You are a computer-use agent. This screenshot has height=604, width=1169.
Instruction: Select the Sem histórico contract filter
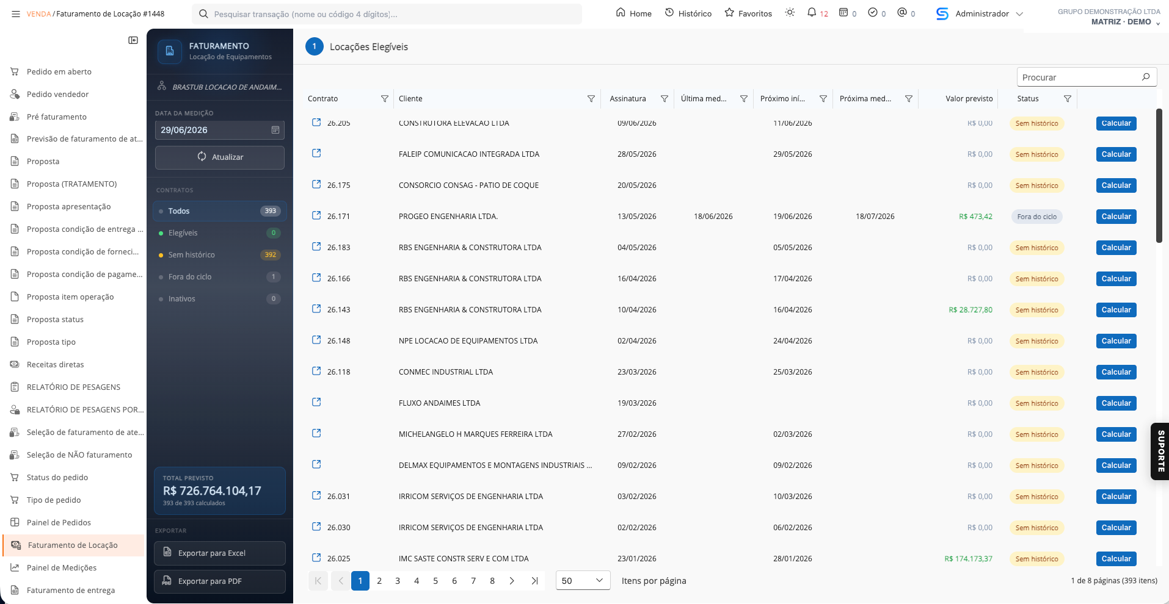(x=220, y=255)
